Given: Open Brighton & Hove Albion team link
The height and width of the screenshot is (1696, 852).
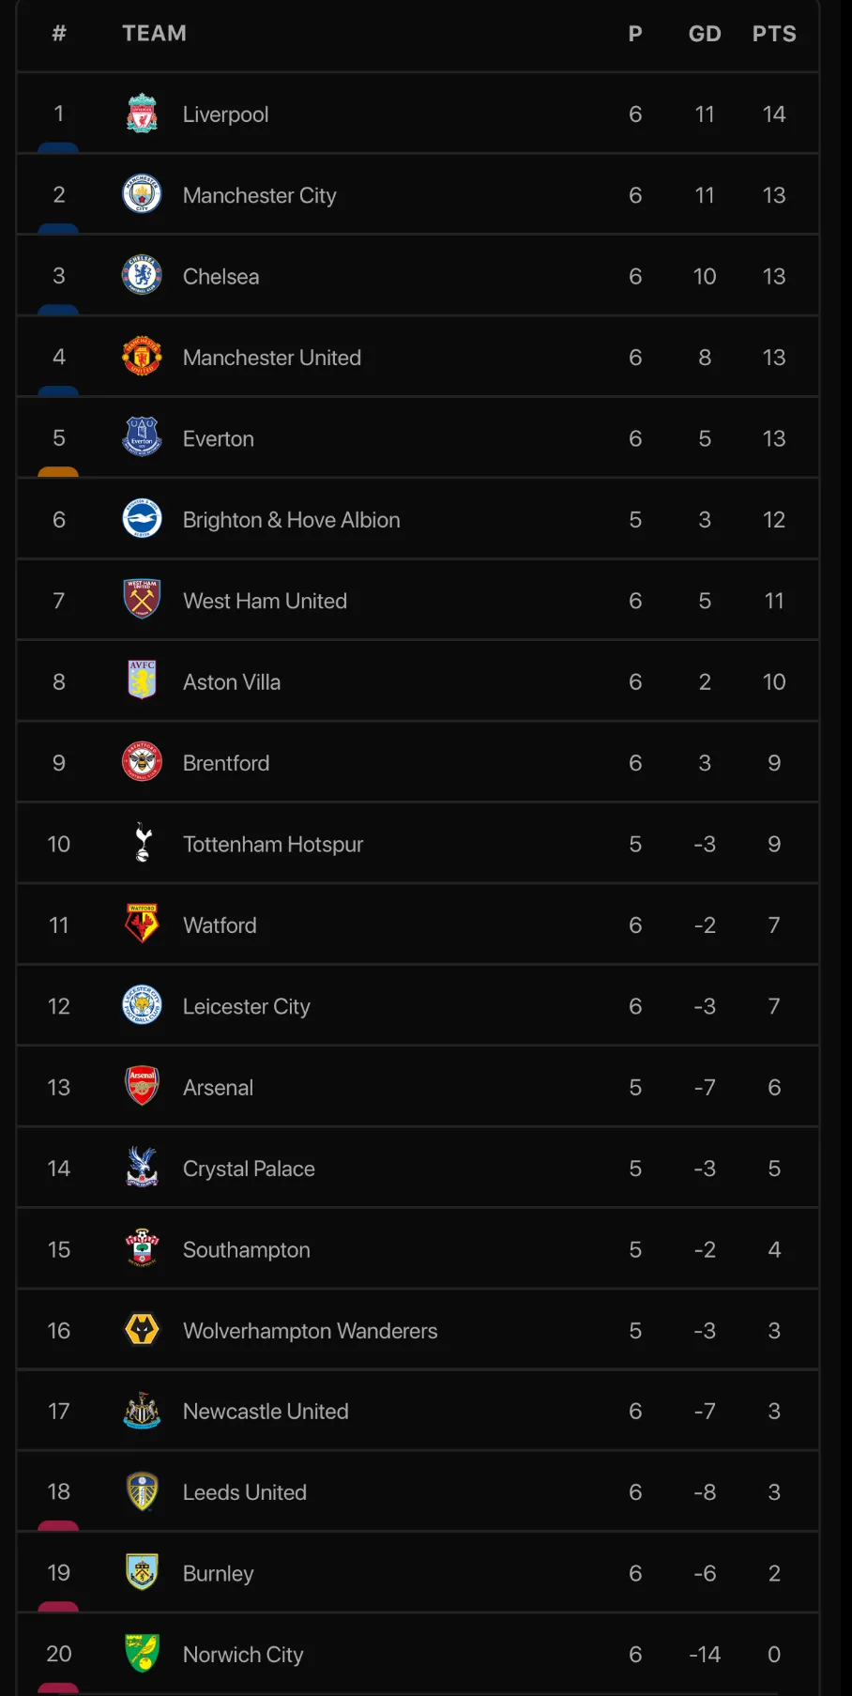Looking at the screenshot, I should click(x=291, y=520).
